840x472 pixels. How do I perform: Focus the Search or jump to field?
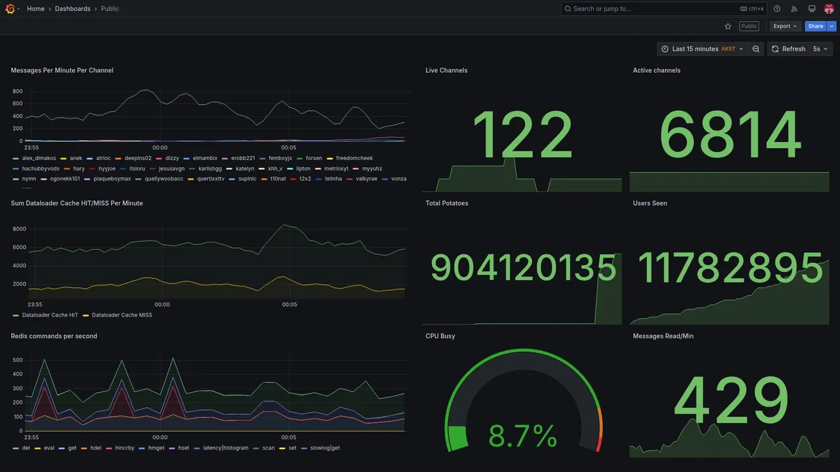(x=664, y=9)
